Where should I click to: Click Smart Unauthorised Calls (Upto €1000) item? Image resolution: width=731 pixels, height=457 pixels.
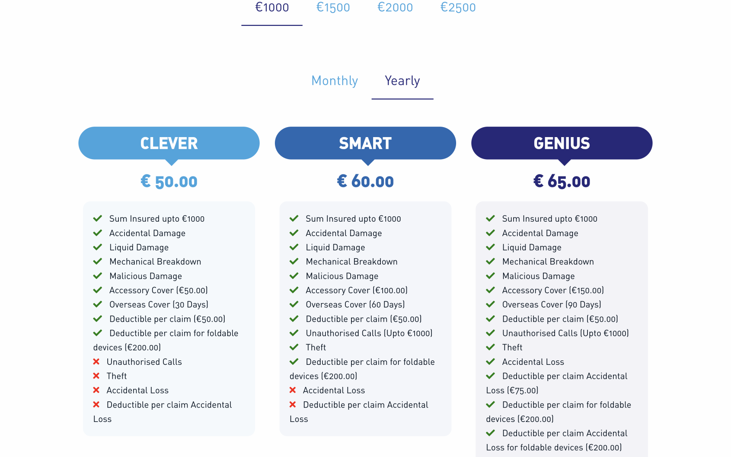click(369, 333)
